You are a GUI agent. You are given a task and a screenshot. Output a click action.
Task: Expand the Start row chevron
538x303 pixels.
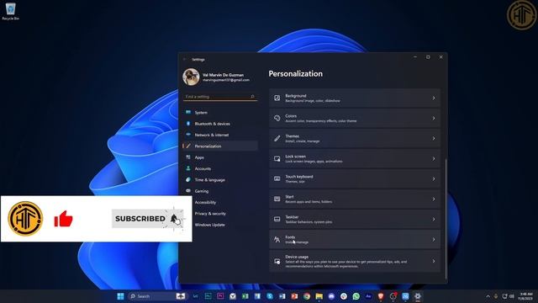click(434, 199)
